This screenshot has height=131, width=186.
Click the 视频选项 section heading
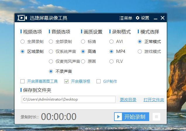coord(32,32)
